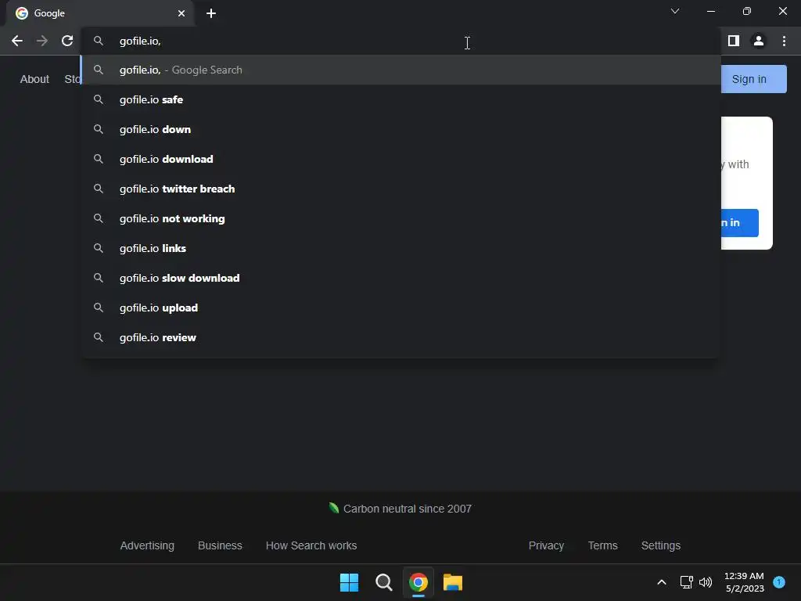Open the Settings footer link
Screen dimensions: 801x601
coord(660,545)
